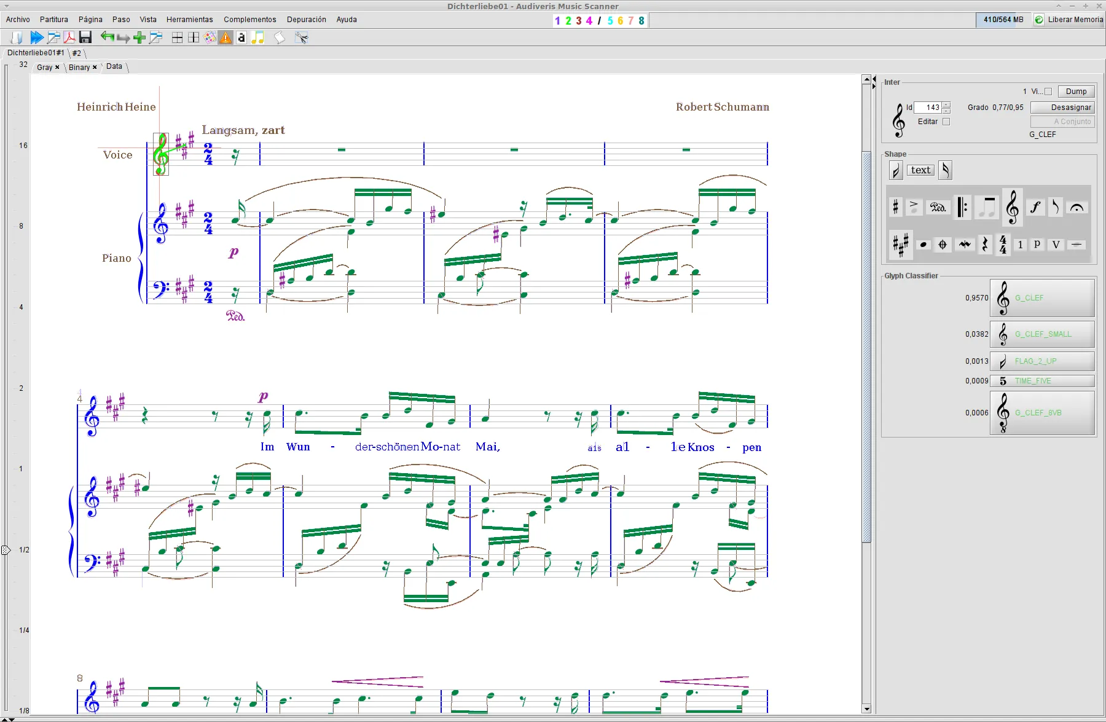The width and height of the screenshot is (1106, 722).
Task: Select the fermata shape
Action: [1077, 208]
